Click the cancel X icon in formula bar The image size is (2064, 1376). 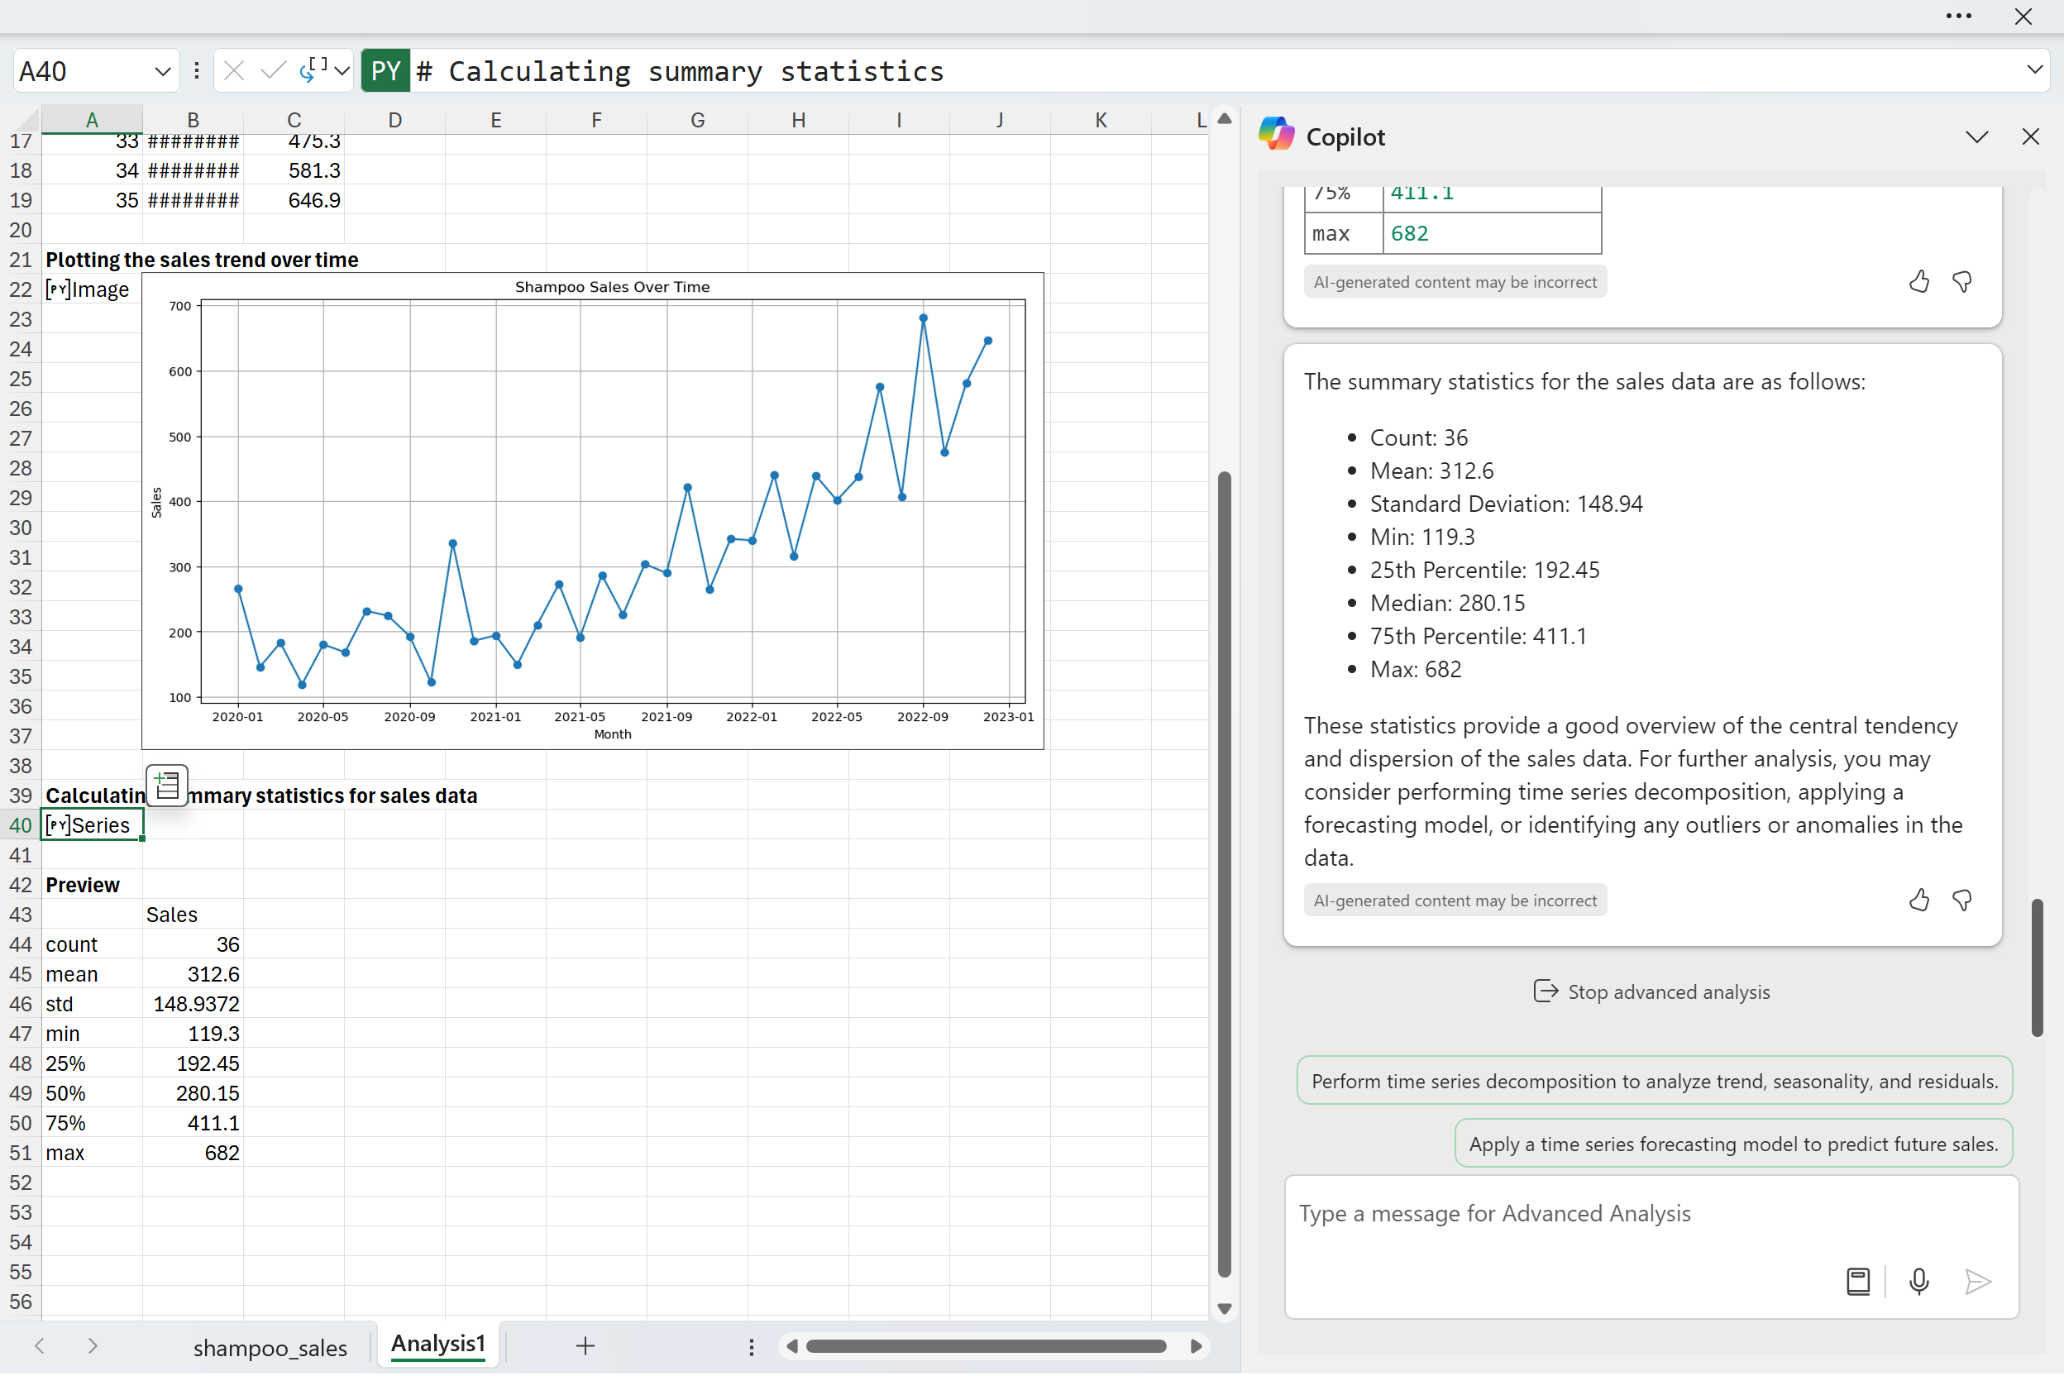coord(234,70)
